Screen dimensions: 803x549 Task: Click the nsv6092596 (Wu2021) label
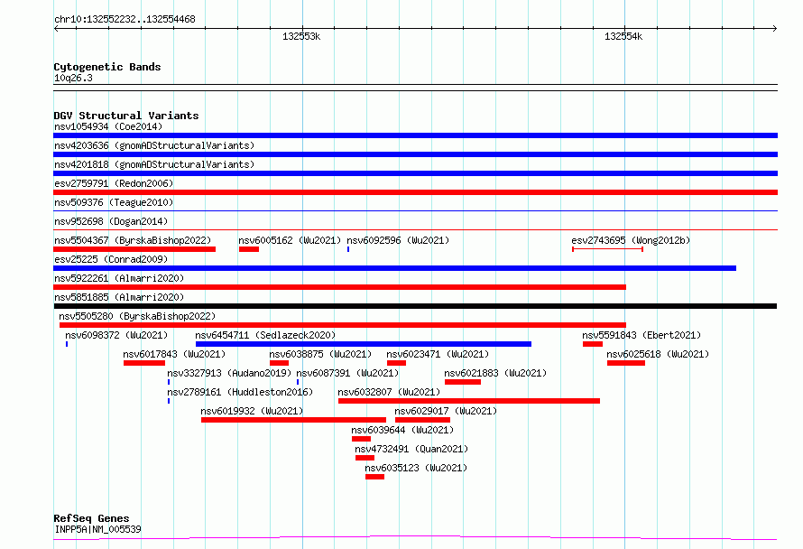(398, 240)
